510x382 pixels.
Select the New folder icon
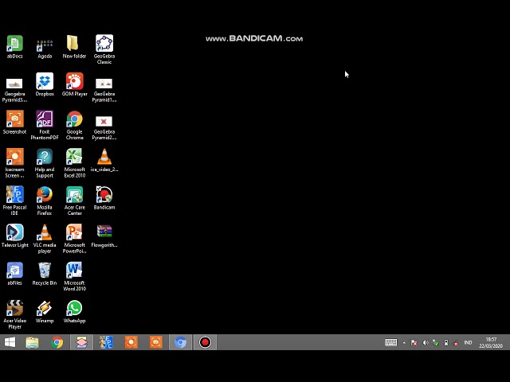click(x=74, y=47)
